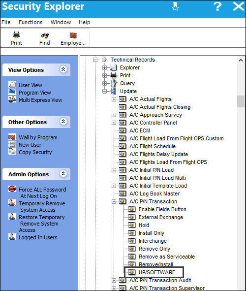Click the Restore Temporary Remove icon
Screen dimensions: 246x291
click(12, 216)
